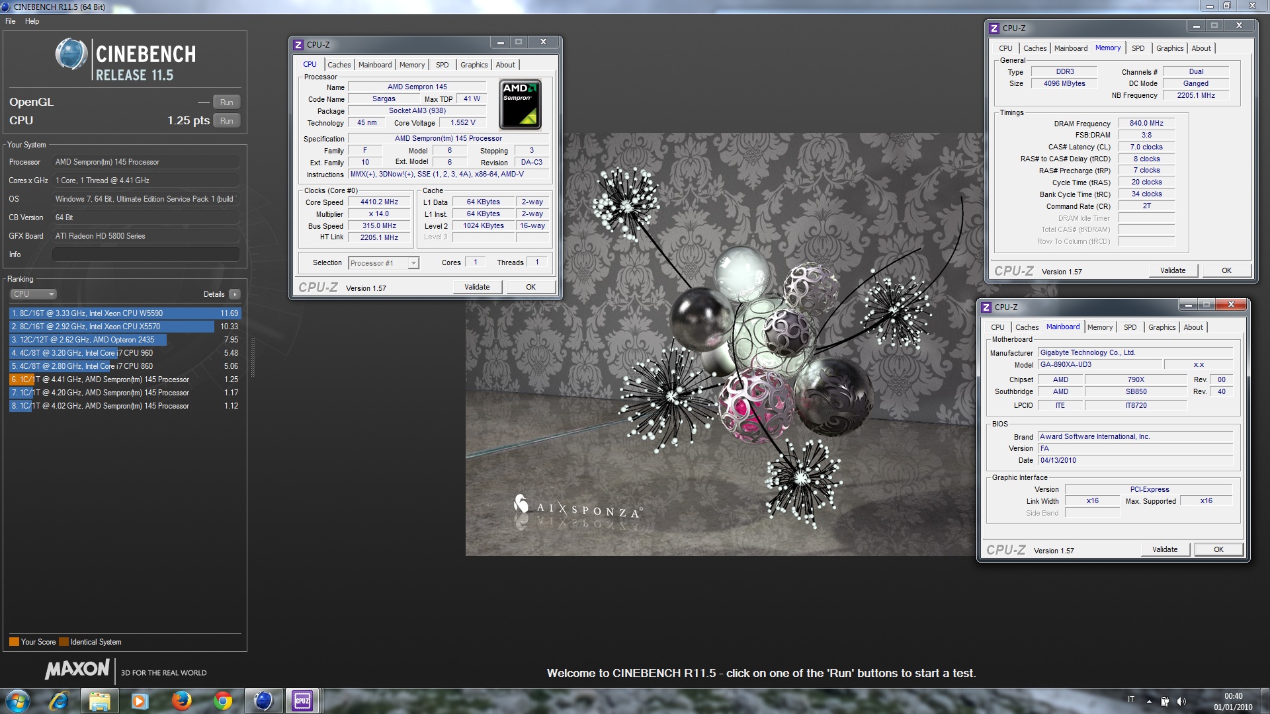The image size is (1270, 714).
Task: Click the MAXON logo
Action: click(x=77, y=669)
